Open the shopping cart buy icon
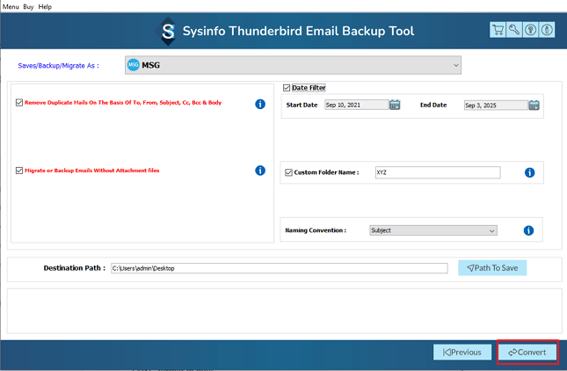 point(498,30)
